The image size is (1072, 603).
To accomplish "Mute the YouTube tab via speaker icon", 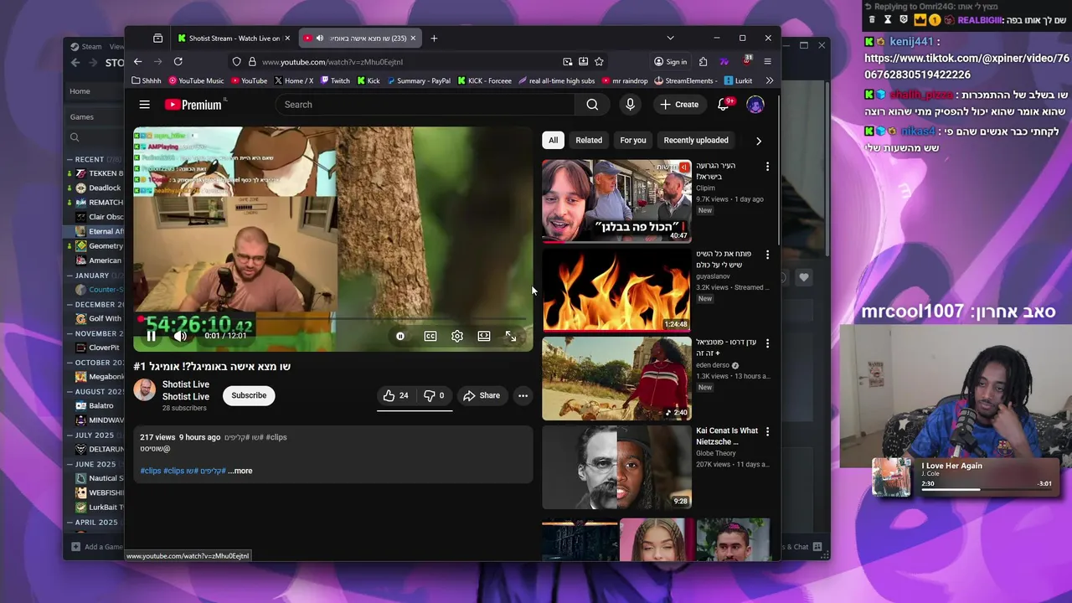I will 319,38.
